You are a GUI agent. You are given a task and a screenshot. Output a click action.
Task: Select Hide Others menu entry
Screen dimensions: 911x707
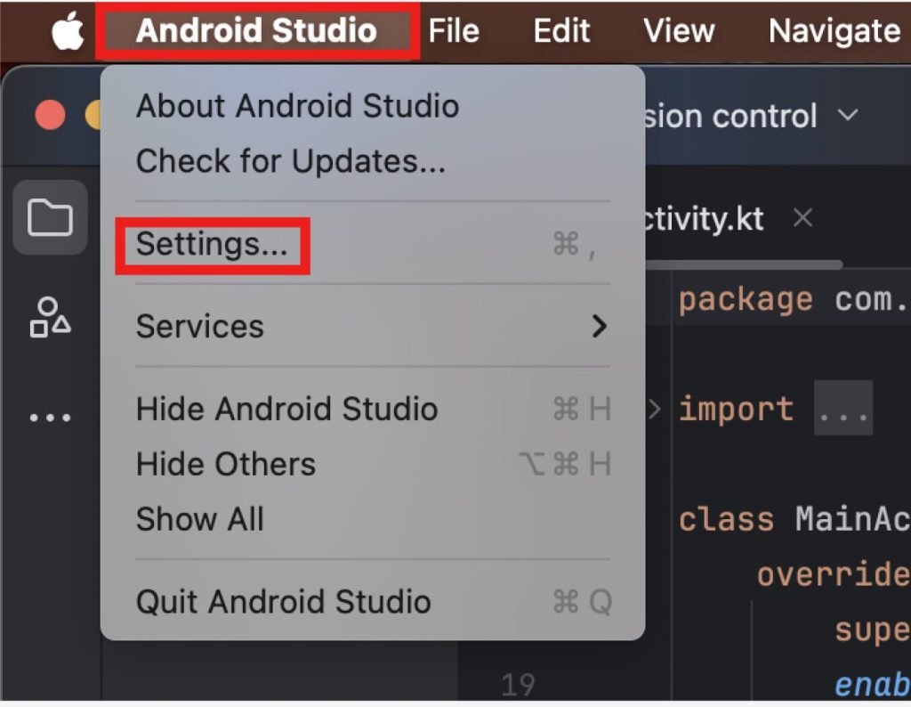225,464
